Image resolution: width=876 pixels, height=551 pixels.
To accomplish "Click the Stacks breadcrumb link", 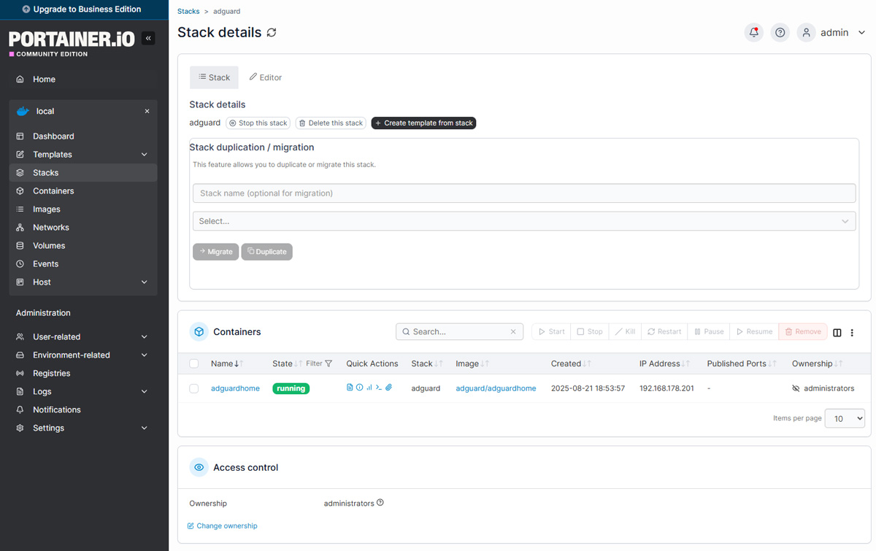I will click(188, 12).
